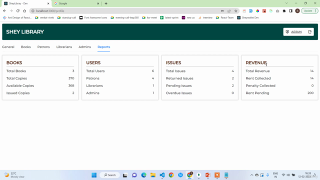Click the share page icon in address bar
Image resolution: width=320 pixels, height=180 pixels.
coord(229,11)
